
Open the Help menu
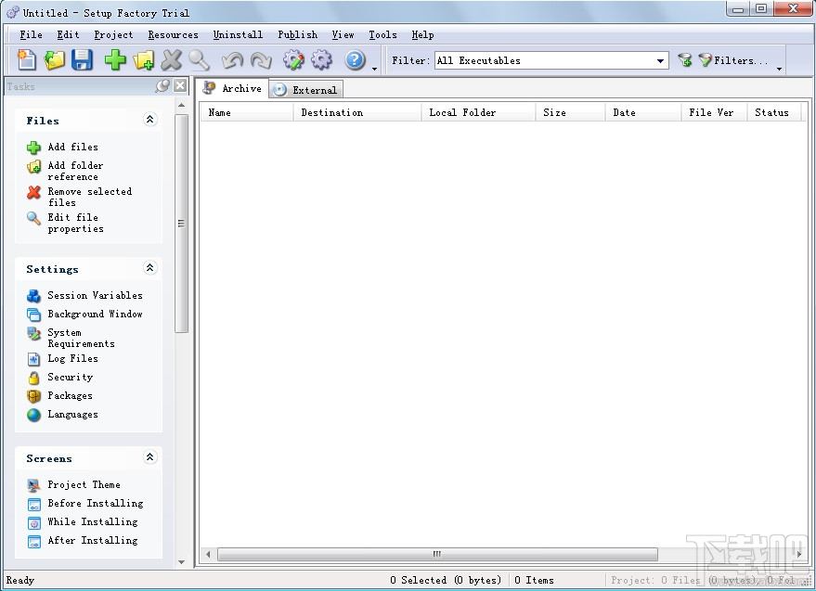(x=422, y=35)
